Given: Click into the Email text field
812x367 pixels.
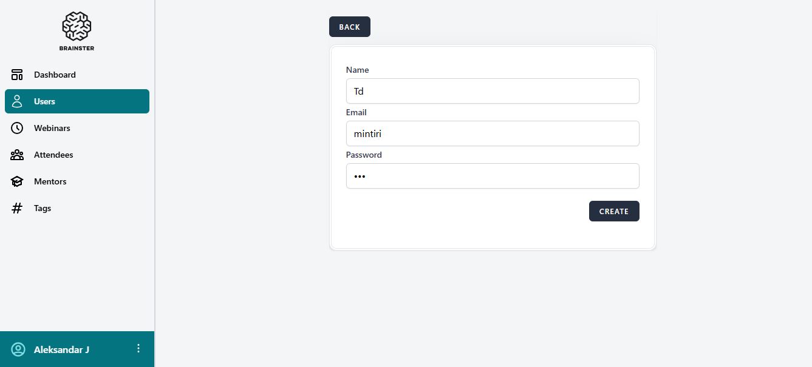Looking at the screenshot, I should (x=492, y=133).
